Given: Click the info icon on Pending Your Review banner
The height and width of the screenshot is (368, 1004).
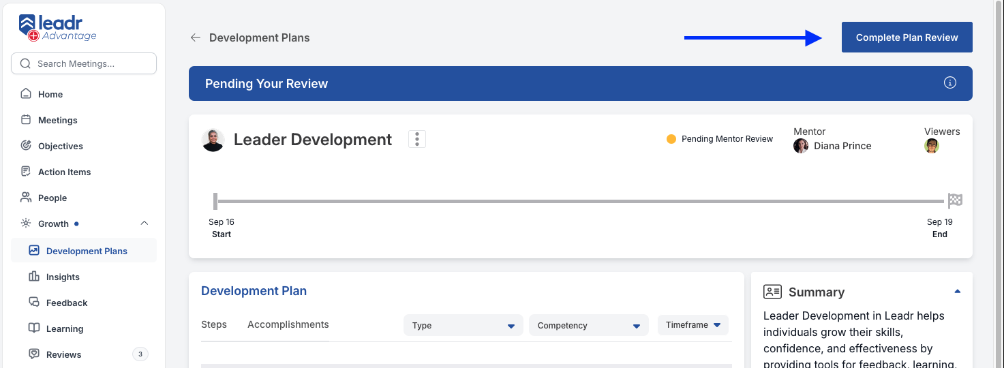Looking at the screenshot, I should click(950, 83).
